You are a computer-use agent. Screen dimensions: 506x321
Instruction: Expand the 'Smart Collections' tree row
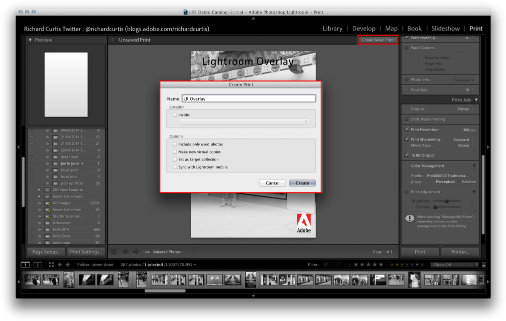click(x=39, y=196)
